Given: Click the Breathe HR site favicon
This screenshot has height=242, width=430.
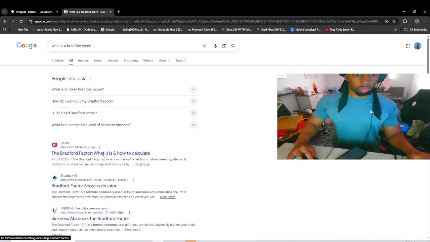Looking at the screenshot, I should (54, 178).
